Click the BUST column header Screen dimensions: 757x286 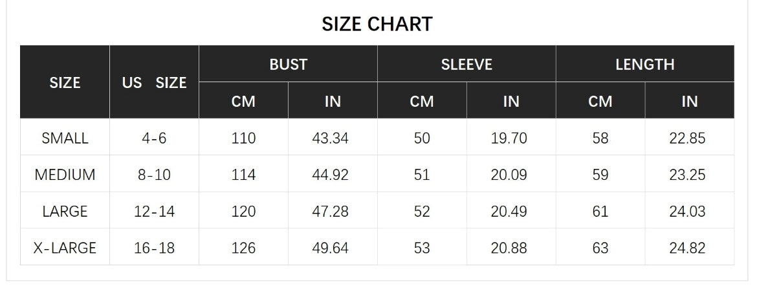[x=288, y=64]
